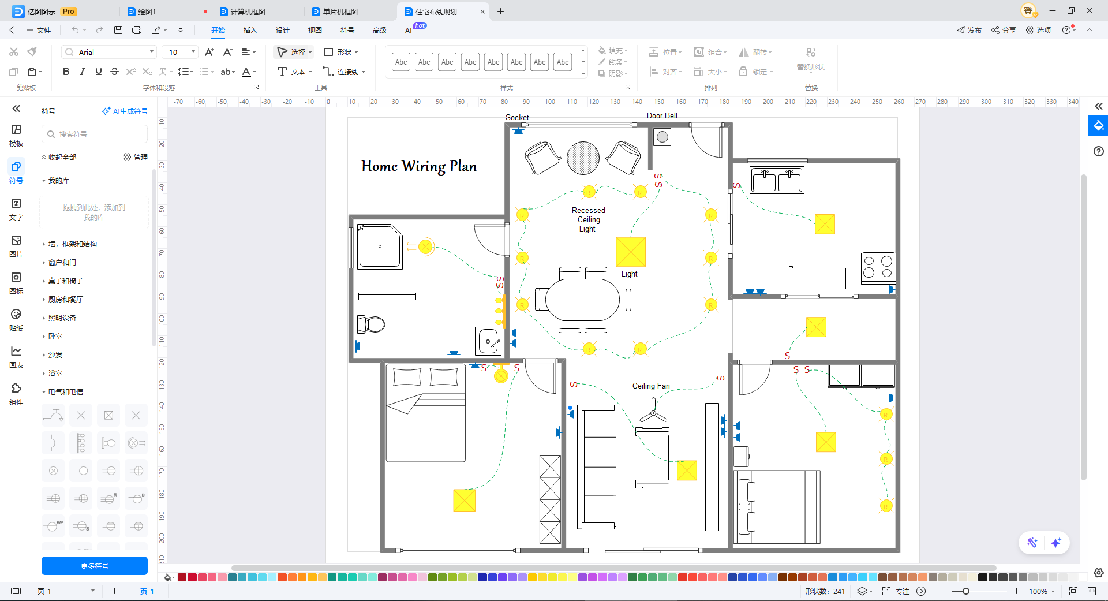Click the symbol search field
The height and width of the screenshot is (601, 1108).
point(95,134)
